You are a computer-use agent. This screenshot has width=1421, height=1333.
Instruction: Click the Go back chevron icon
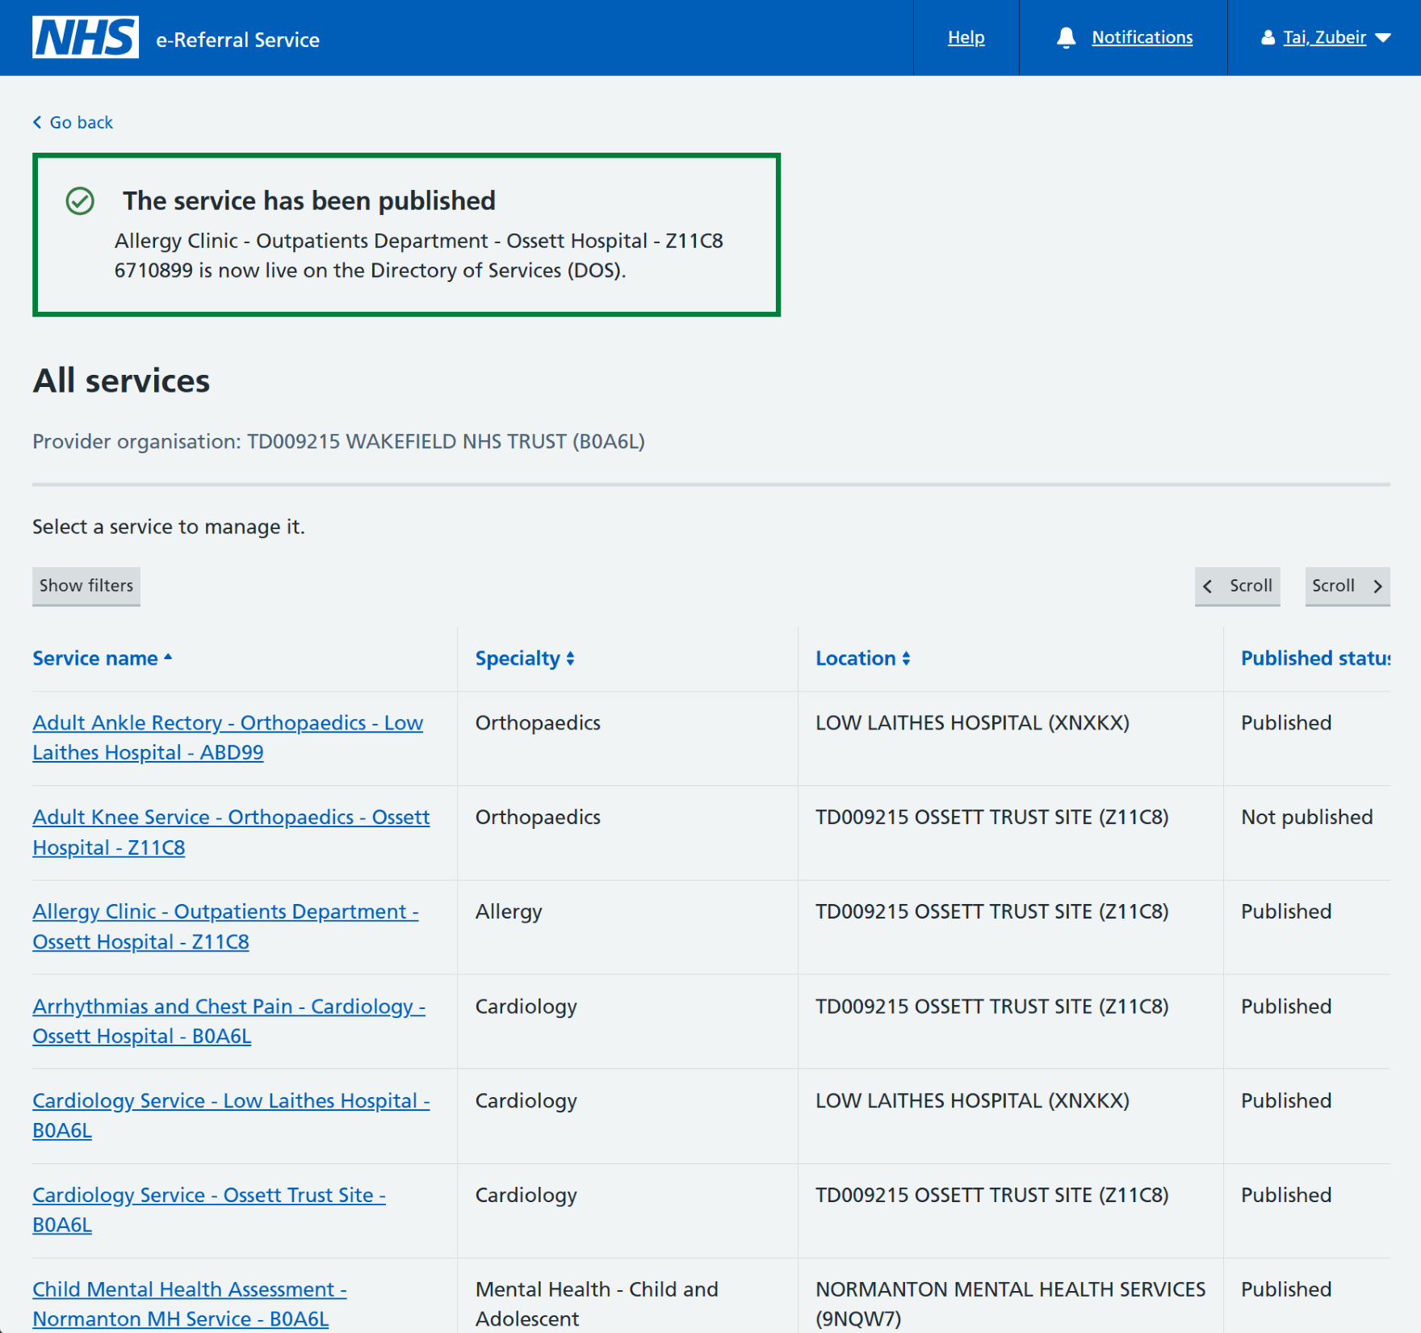37,122
